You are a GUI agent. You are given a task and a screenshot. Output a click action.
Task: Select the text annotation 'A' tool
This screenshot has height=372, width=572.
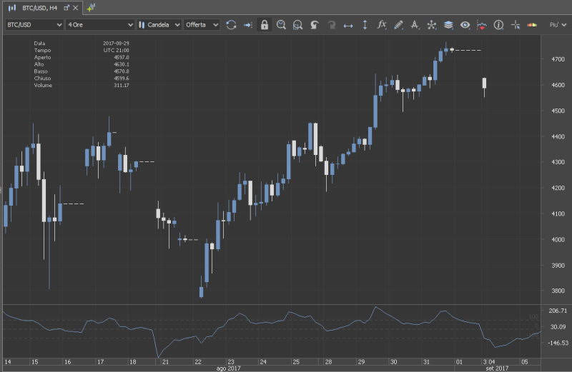pos(415,25)
